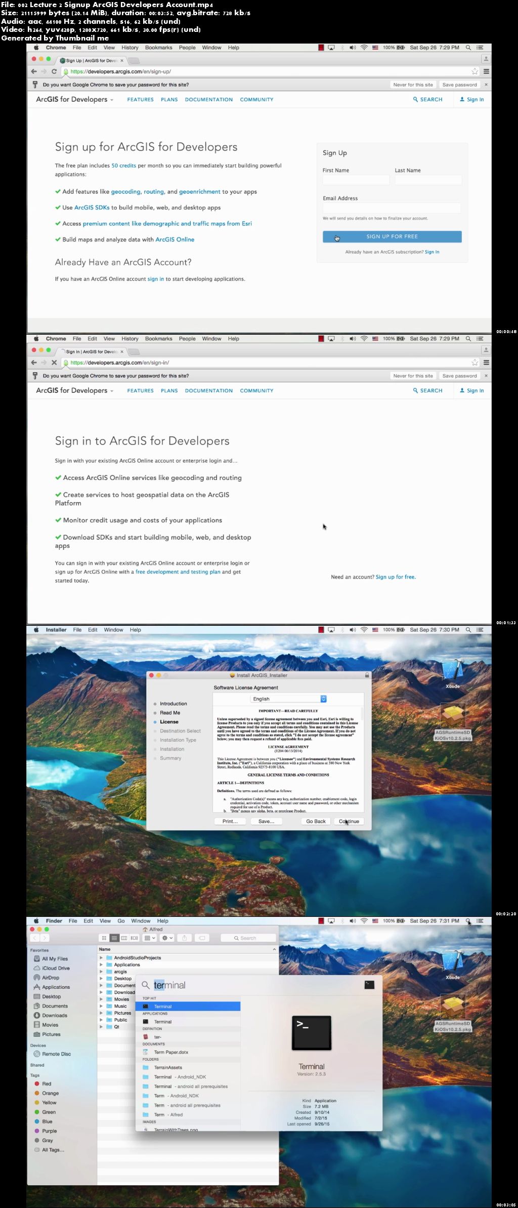This screenshot has height=1208, width=518.
Task: Click the Finder share toolbar icon
Action: 185,938
